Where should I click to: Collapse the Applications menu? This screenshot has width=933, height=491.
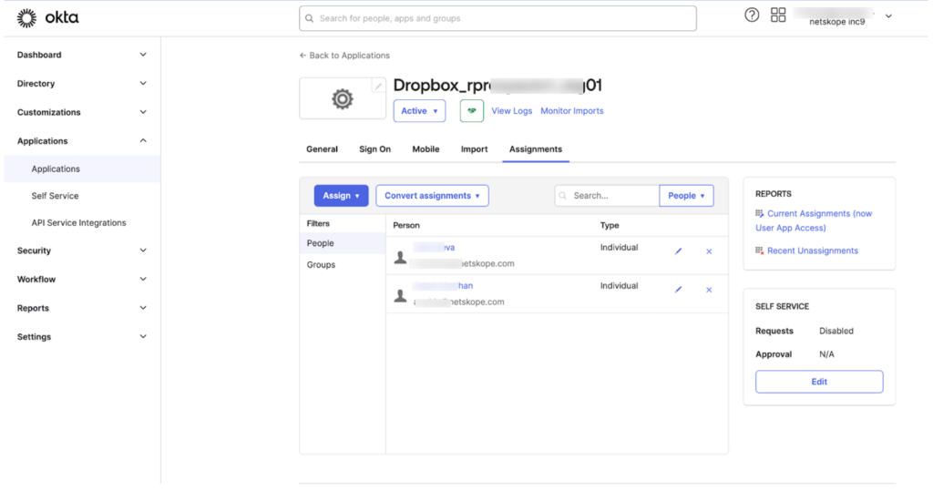click(143, 141)
